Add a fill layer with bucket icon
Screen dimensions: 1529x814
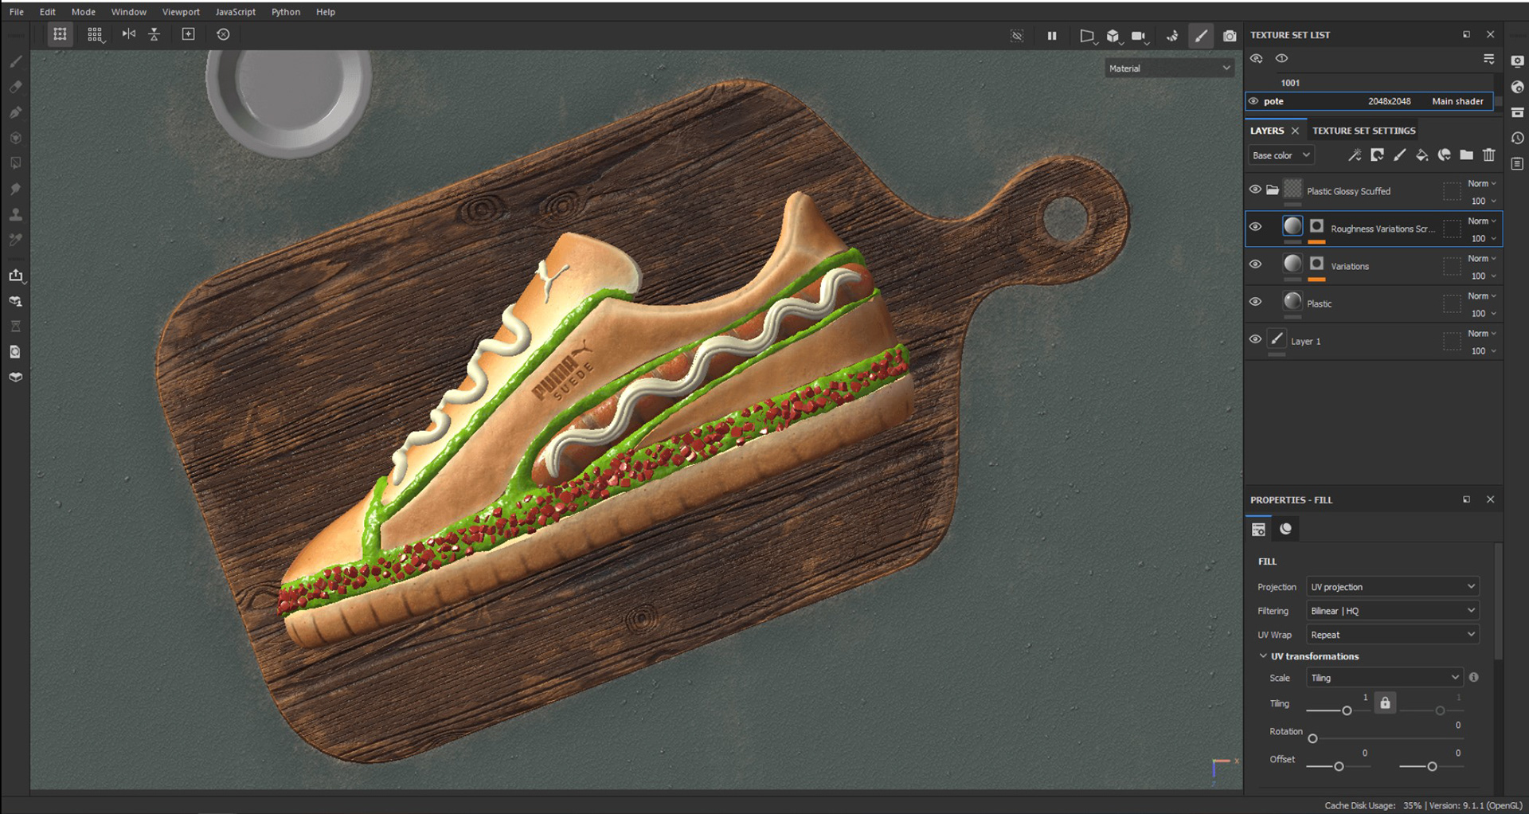click(x=1421, y=155)
